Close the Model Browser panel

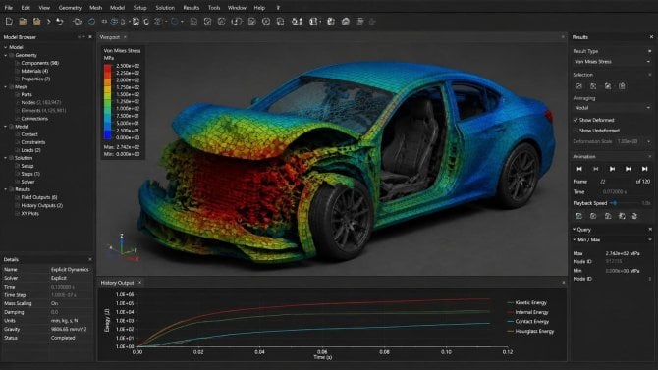[90, 37]
